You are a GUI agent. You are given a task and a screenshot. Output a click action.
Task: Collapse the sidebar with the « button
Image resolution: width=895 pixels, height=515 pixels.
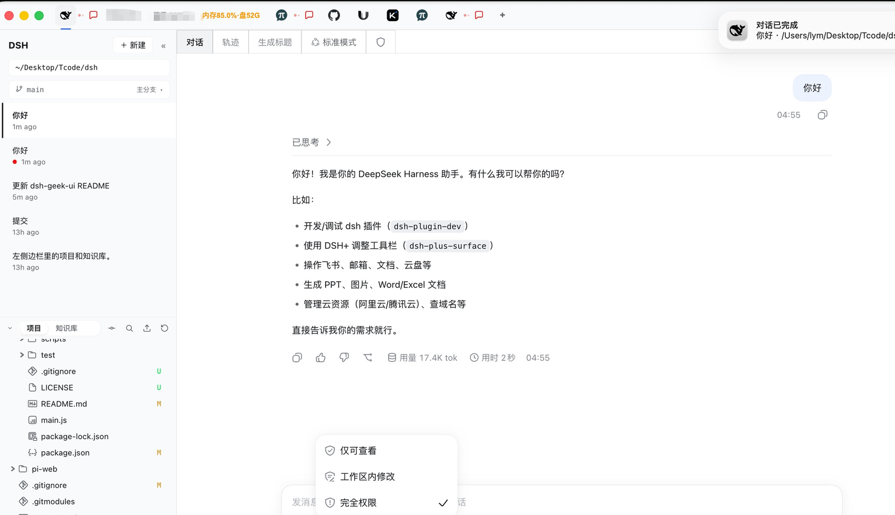point(163,45)
